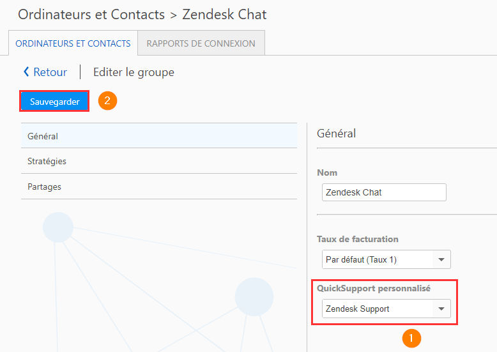
Task: Open the Zendesk Support selection box
Action: (x=386, y=309)
